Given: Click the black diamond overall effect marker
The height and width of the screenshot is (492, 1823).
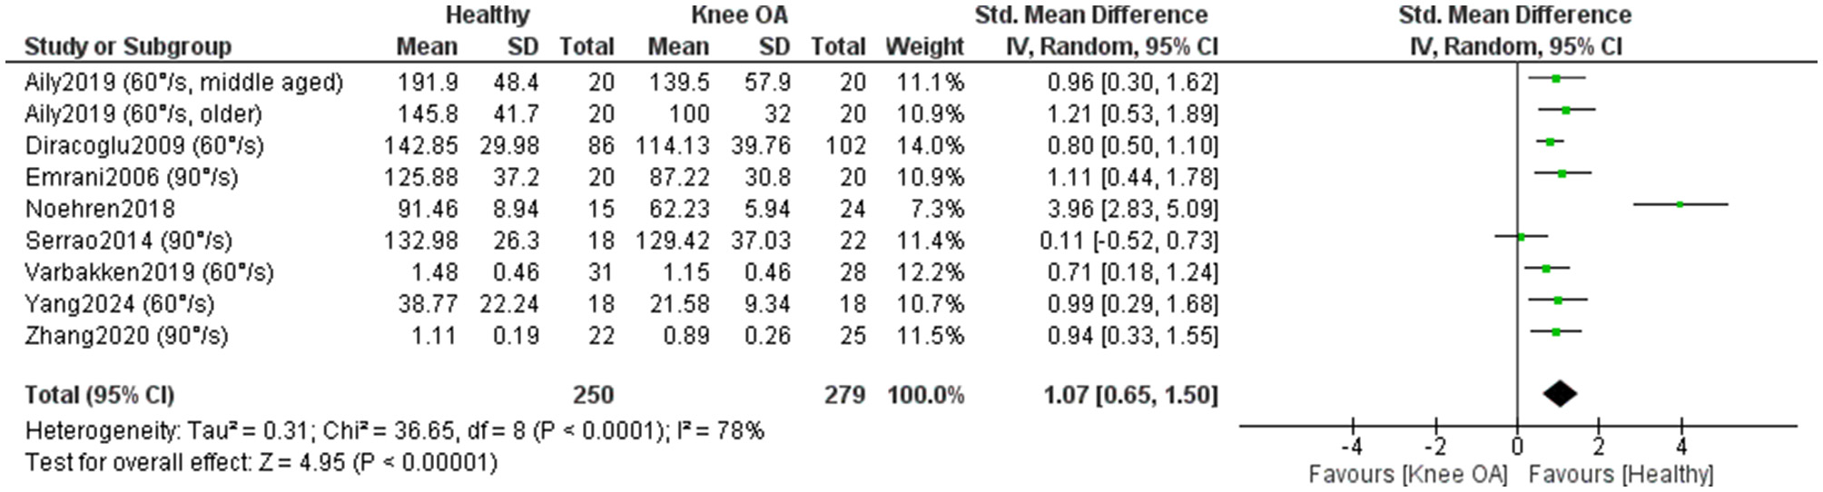Looking at the screenshot, I should click(x=1560, y=394).
